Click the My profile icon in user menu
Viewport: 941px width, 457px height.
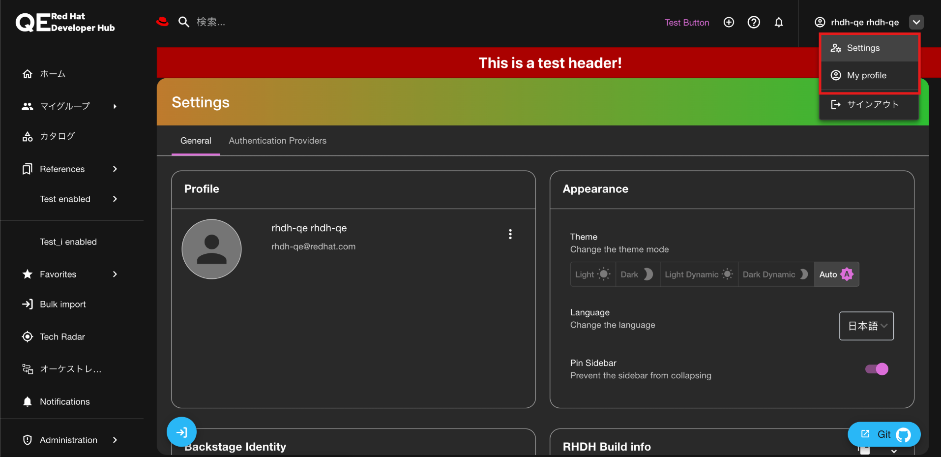tap(835, 75)
